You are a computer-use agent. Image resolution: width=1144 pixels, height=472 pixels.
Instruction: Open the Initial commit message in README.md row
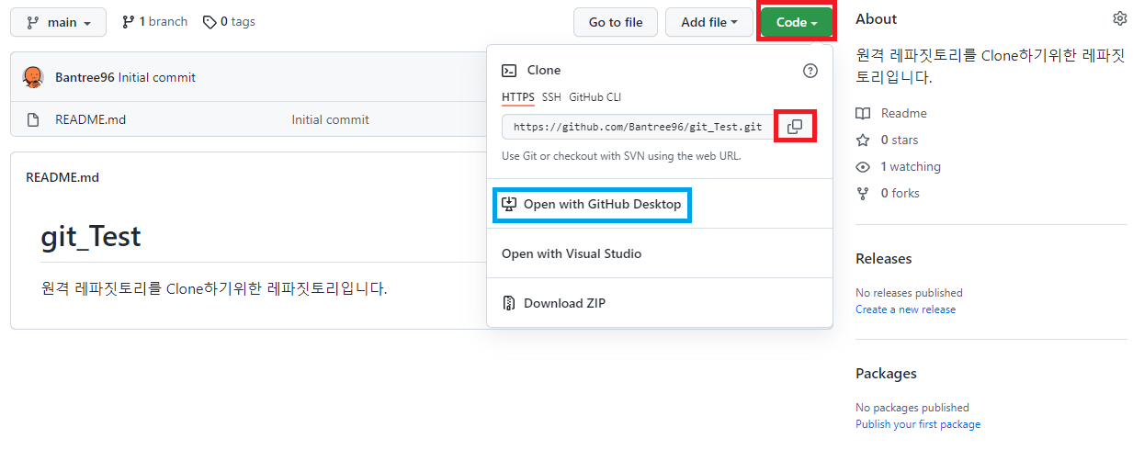point(330,119)
